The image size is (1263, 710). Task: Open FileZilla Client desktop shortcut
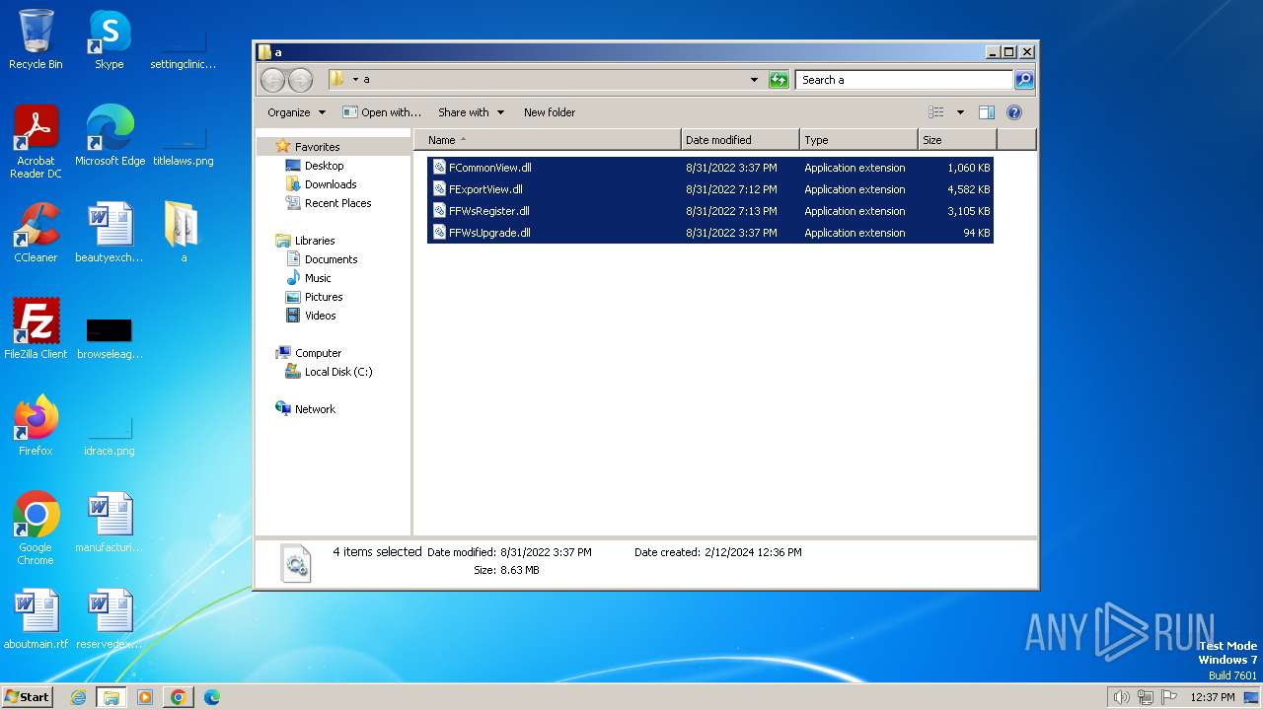click(36, 329)
